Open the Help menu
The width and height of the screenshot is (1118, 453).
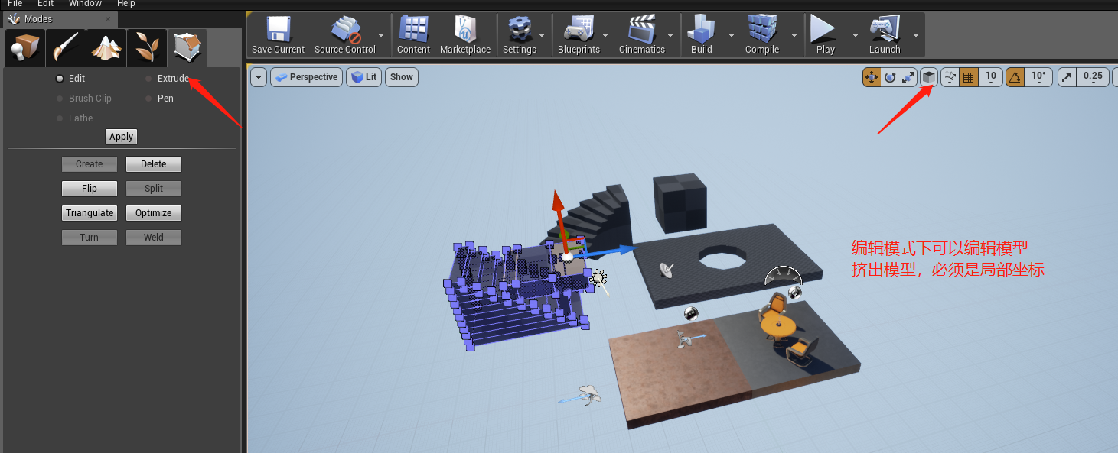pos(126,4)
